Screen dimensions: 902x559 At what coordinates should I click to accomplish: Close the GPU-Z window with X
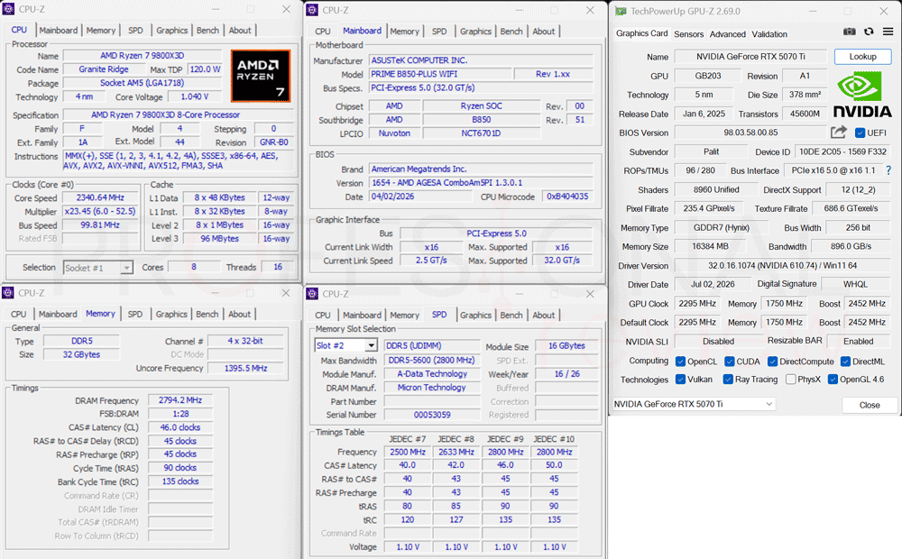click(x=884, y=11)
